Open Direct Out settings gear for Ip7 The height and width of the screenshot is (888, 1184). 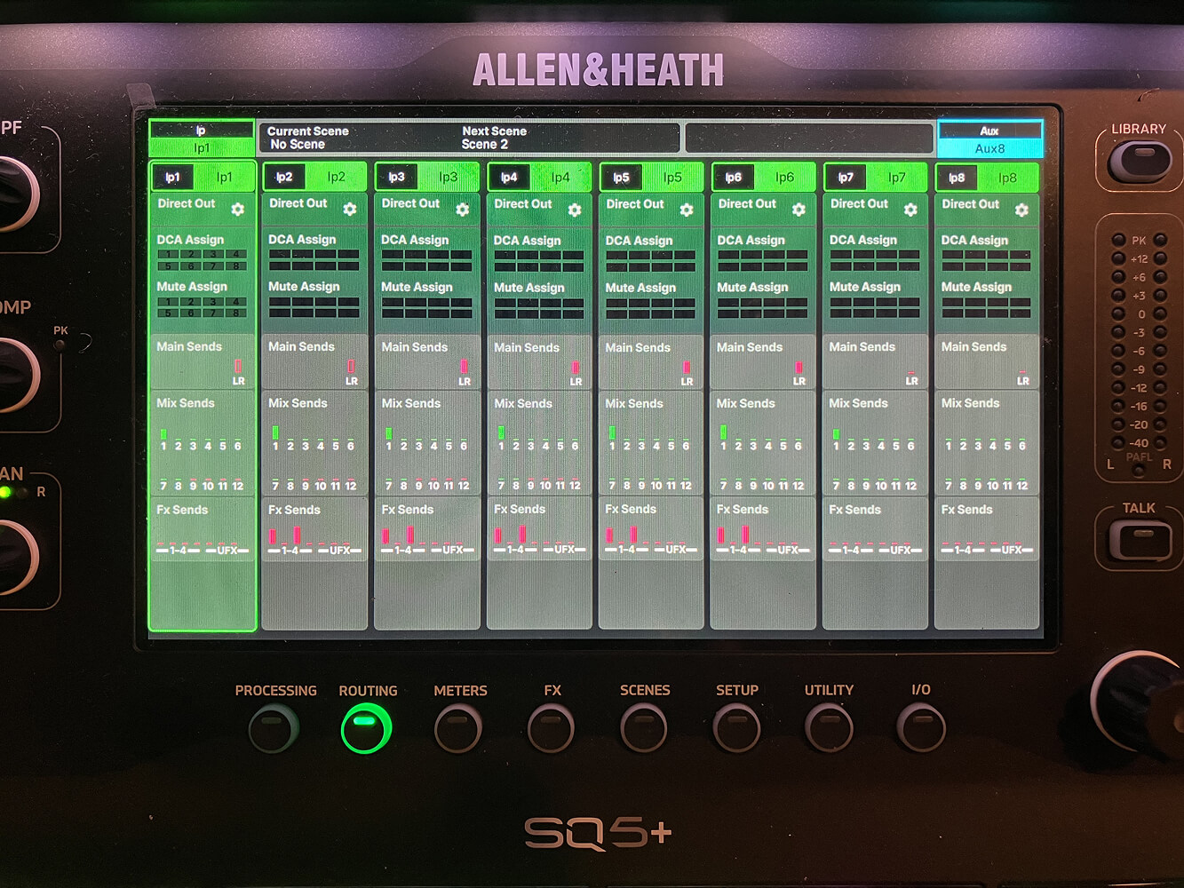(x=910, y=210)
